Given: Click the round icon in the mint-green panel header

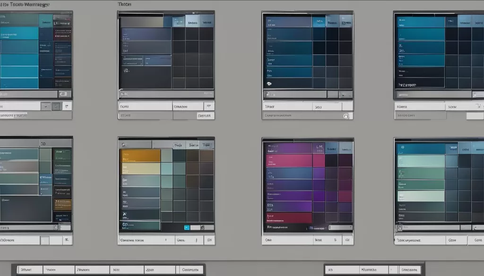Looking at the screenshot, I should 402,147.
